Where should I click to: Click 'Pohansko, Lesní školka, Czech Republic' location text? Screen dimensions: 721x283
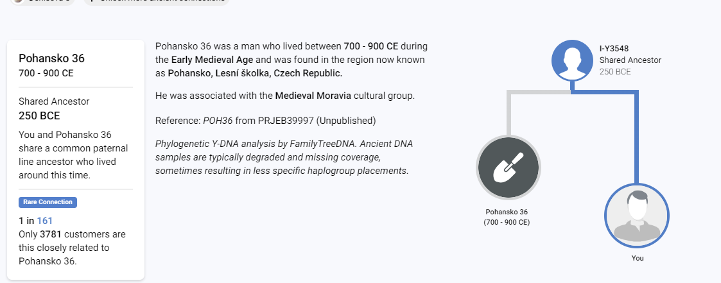255,73
